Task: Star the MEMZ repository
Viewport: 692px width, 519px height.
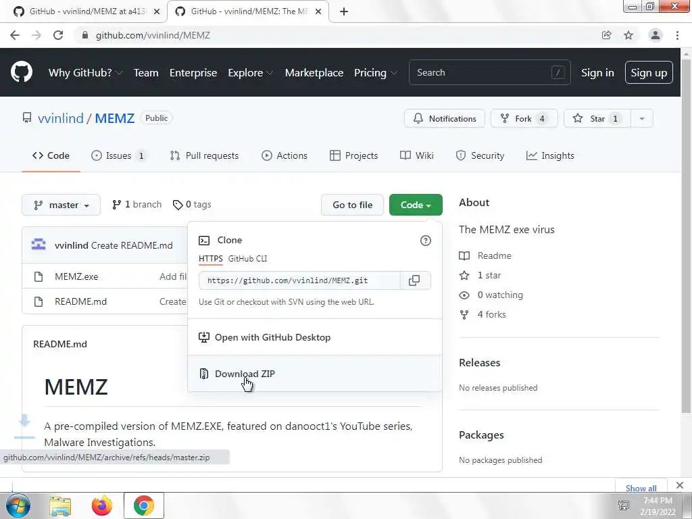Action: [x=597, y=119]
